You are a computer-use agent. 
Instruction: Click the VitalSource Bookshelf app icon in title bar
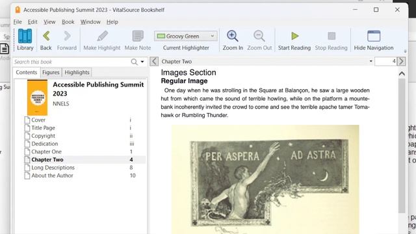[18, 10]
